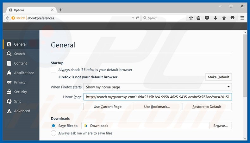The width and height of the screenshot is (250, 143).
Task: Click scrollbar down arrow
Action: [245, 139]
